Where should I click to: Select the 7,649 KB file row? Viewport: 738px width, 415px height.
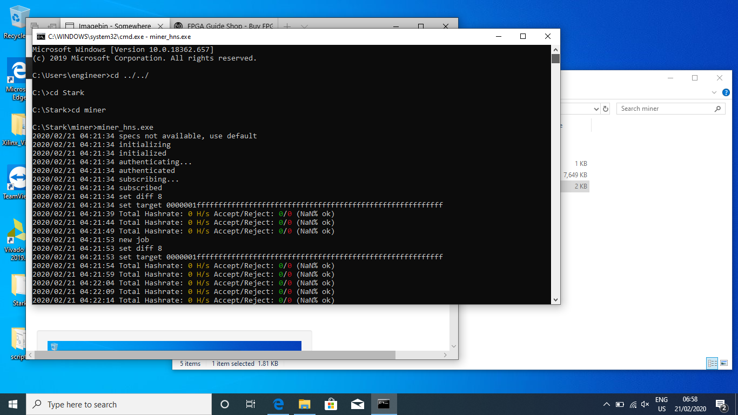(575, 175)
